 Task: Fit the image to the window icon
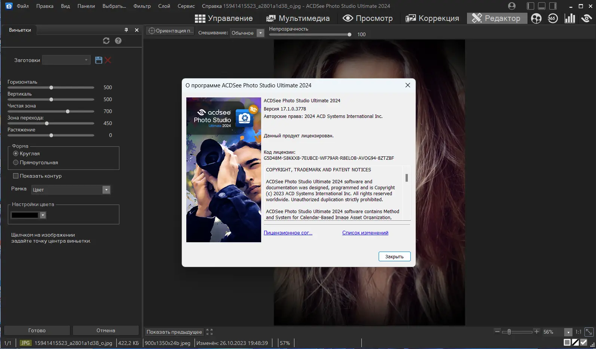click(589, 332)
